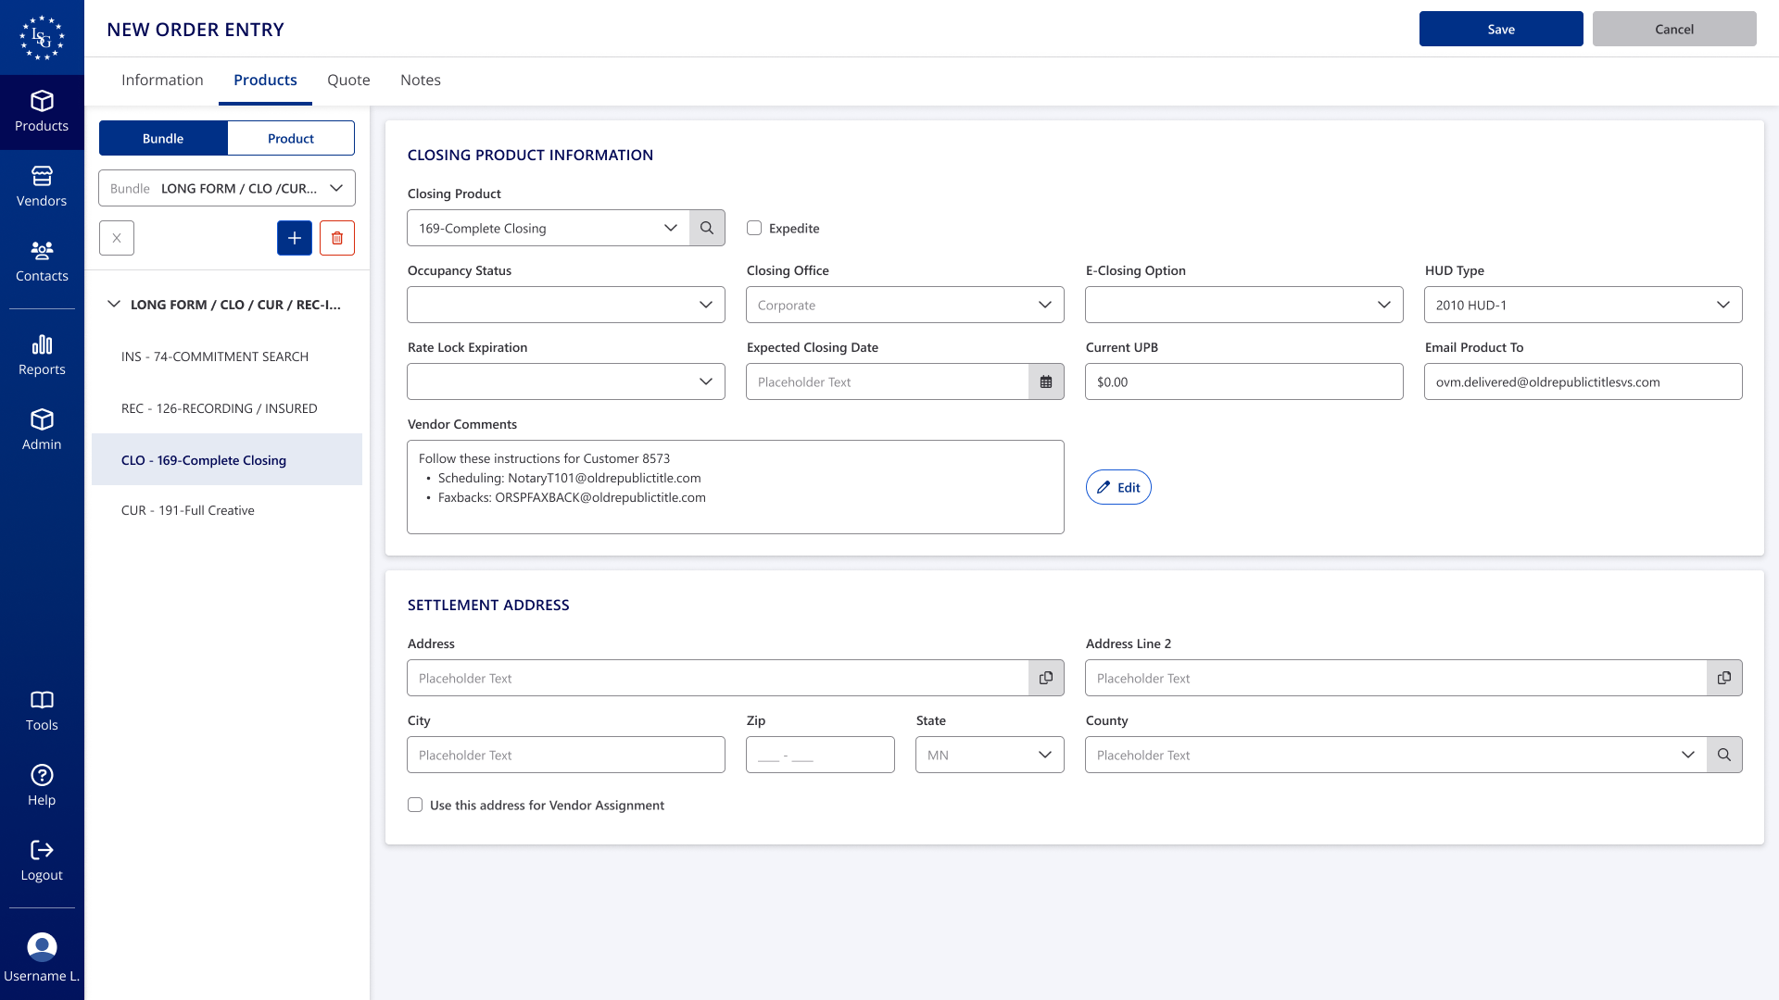
Task: Click Edit next to Vendor Comments
Action: 1118,487
